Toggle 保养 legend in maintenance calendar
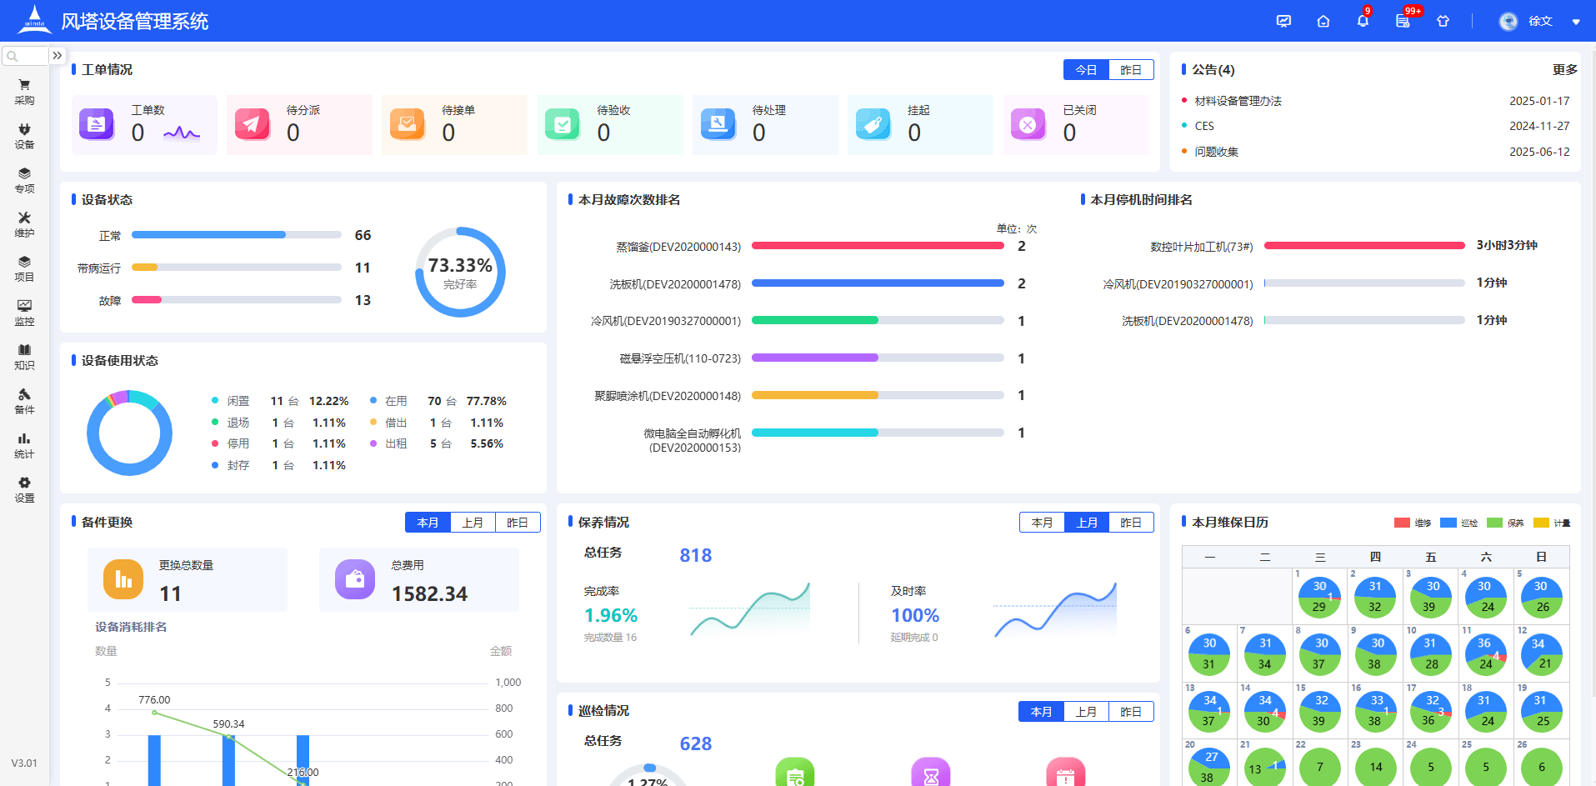 point(1505,523)
